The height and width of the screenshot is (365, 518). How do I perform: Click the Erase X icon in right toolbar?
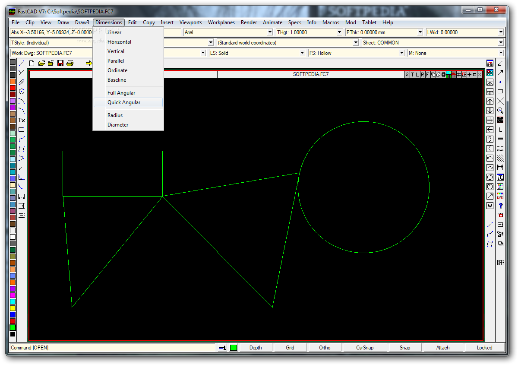500,101
